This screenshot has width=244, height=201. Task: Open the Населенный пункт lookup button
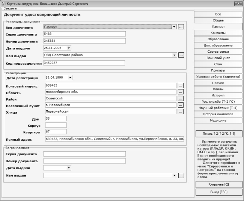pos(181,105)
